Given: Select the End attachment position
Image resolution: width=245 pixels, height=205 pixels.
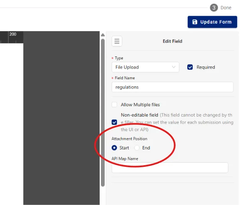Looking at the screenshot, I should tap(137, 148).
